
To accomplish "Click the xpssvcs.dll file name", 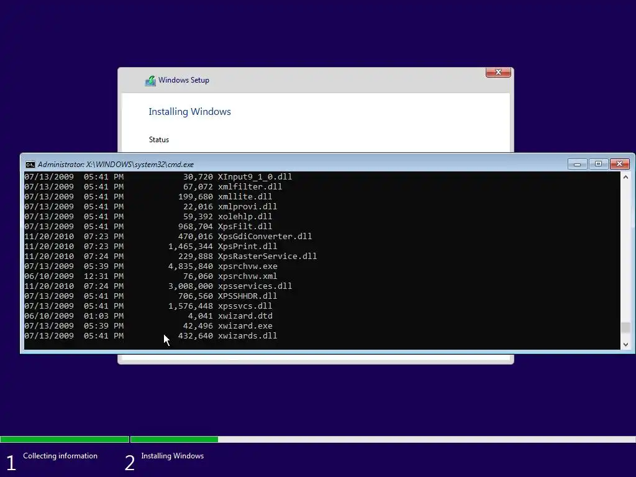I will 245,306.
